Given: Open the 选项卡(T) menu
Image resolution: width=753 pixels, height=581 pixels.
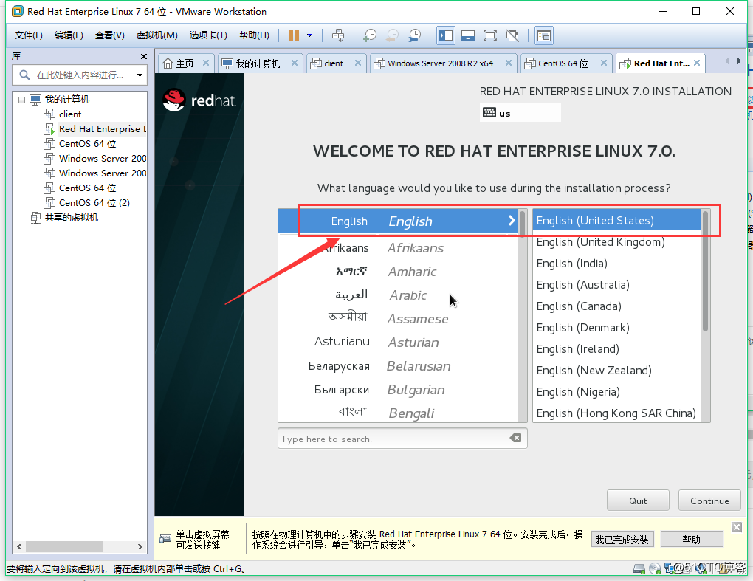Looking at the screenshot, I should pos(208,35).
